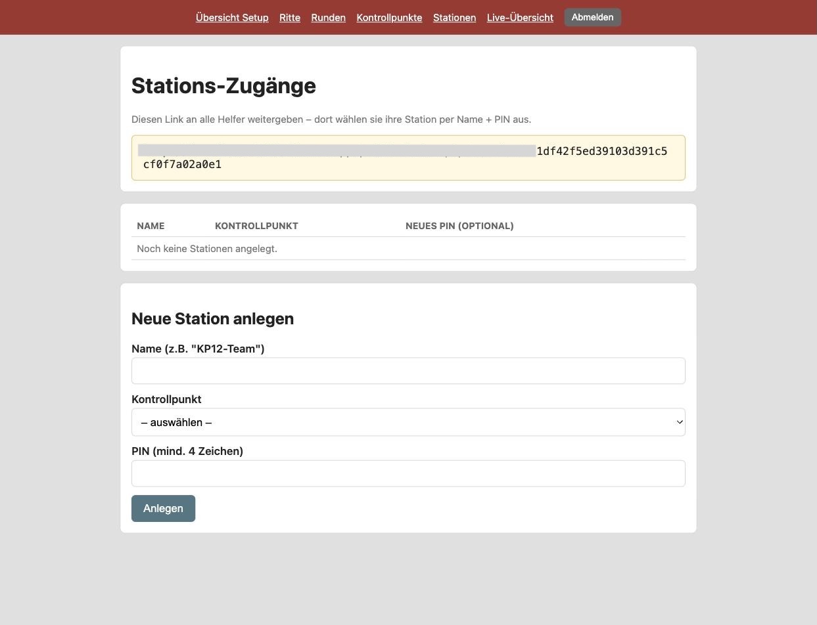817x625 pixels.
Task: Click 'Noch keine Stationen angelegt.' text
Action: (x=207, y=249)
